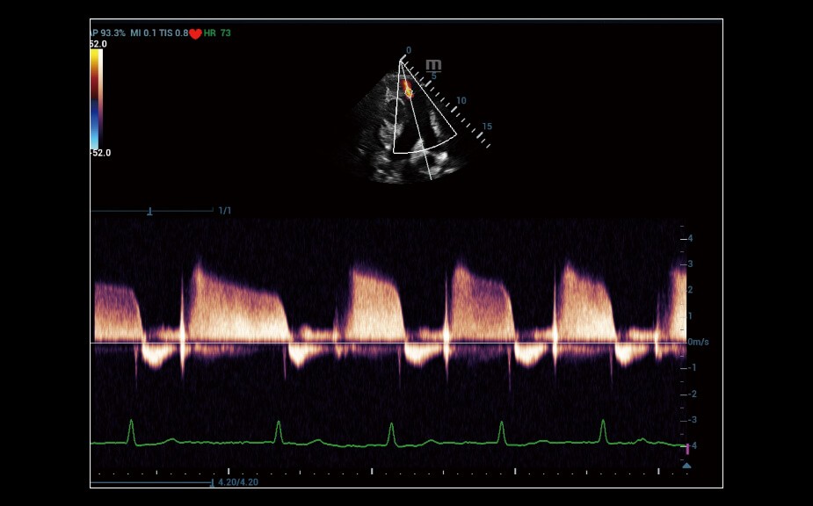Viewport: 813px width, 506px height.
Task: Click the 1/1 frame slider handle
Action: click(149, 211)
